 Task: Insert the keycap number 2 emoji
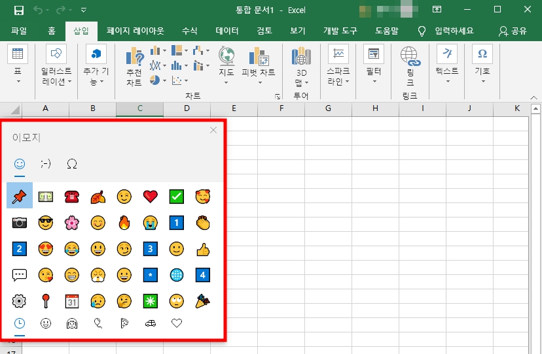point(20,249)
